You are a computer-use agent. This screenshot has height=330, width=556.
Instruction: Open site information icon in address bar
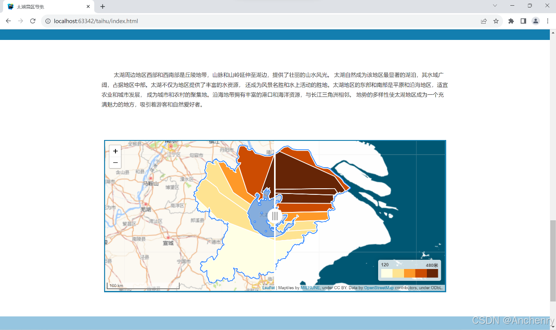48,21
